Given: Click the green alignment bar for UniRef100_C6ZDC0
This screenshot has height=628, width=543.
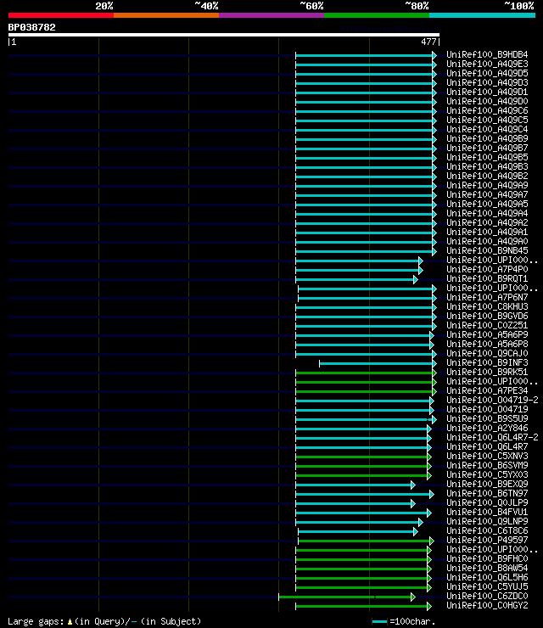Looking at the screenshot, I should (347, 597).
